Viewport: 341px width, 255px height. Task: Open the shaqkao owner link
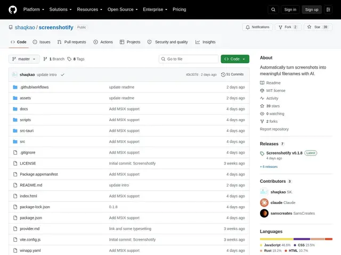click(25, 27)
